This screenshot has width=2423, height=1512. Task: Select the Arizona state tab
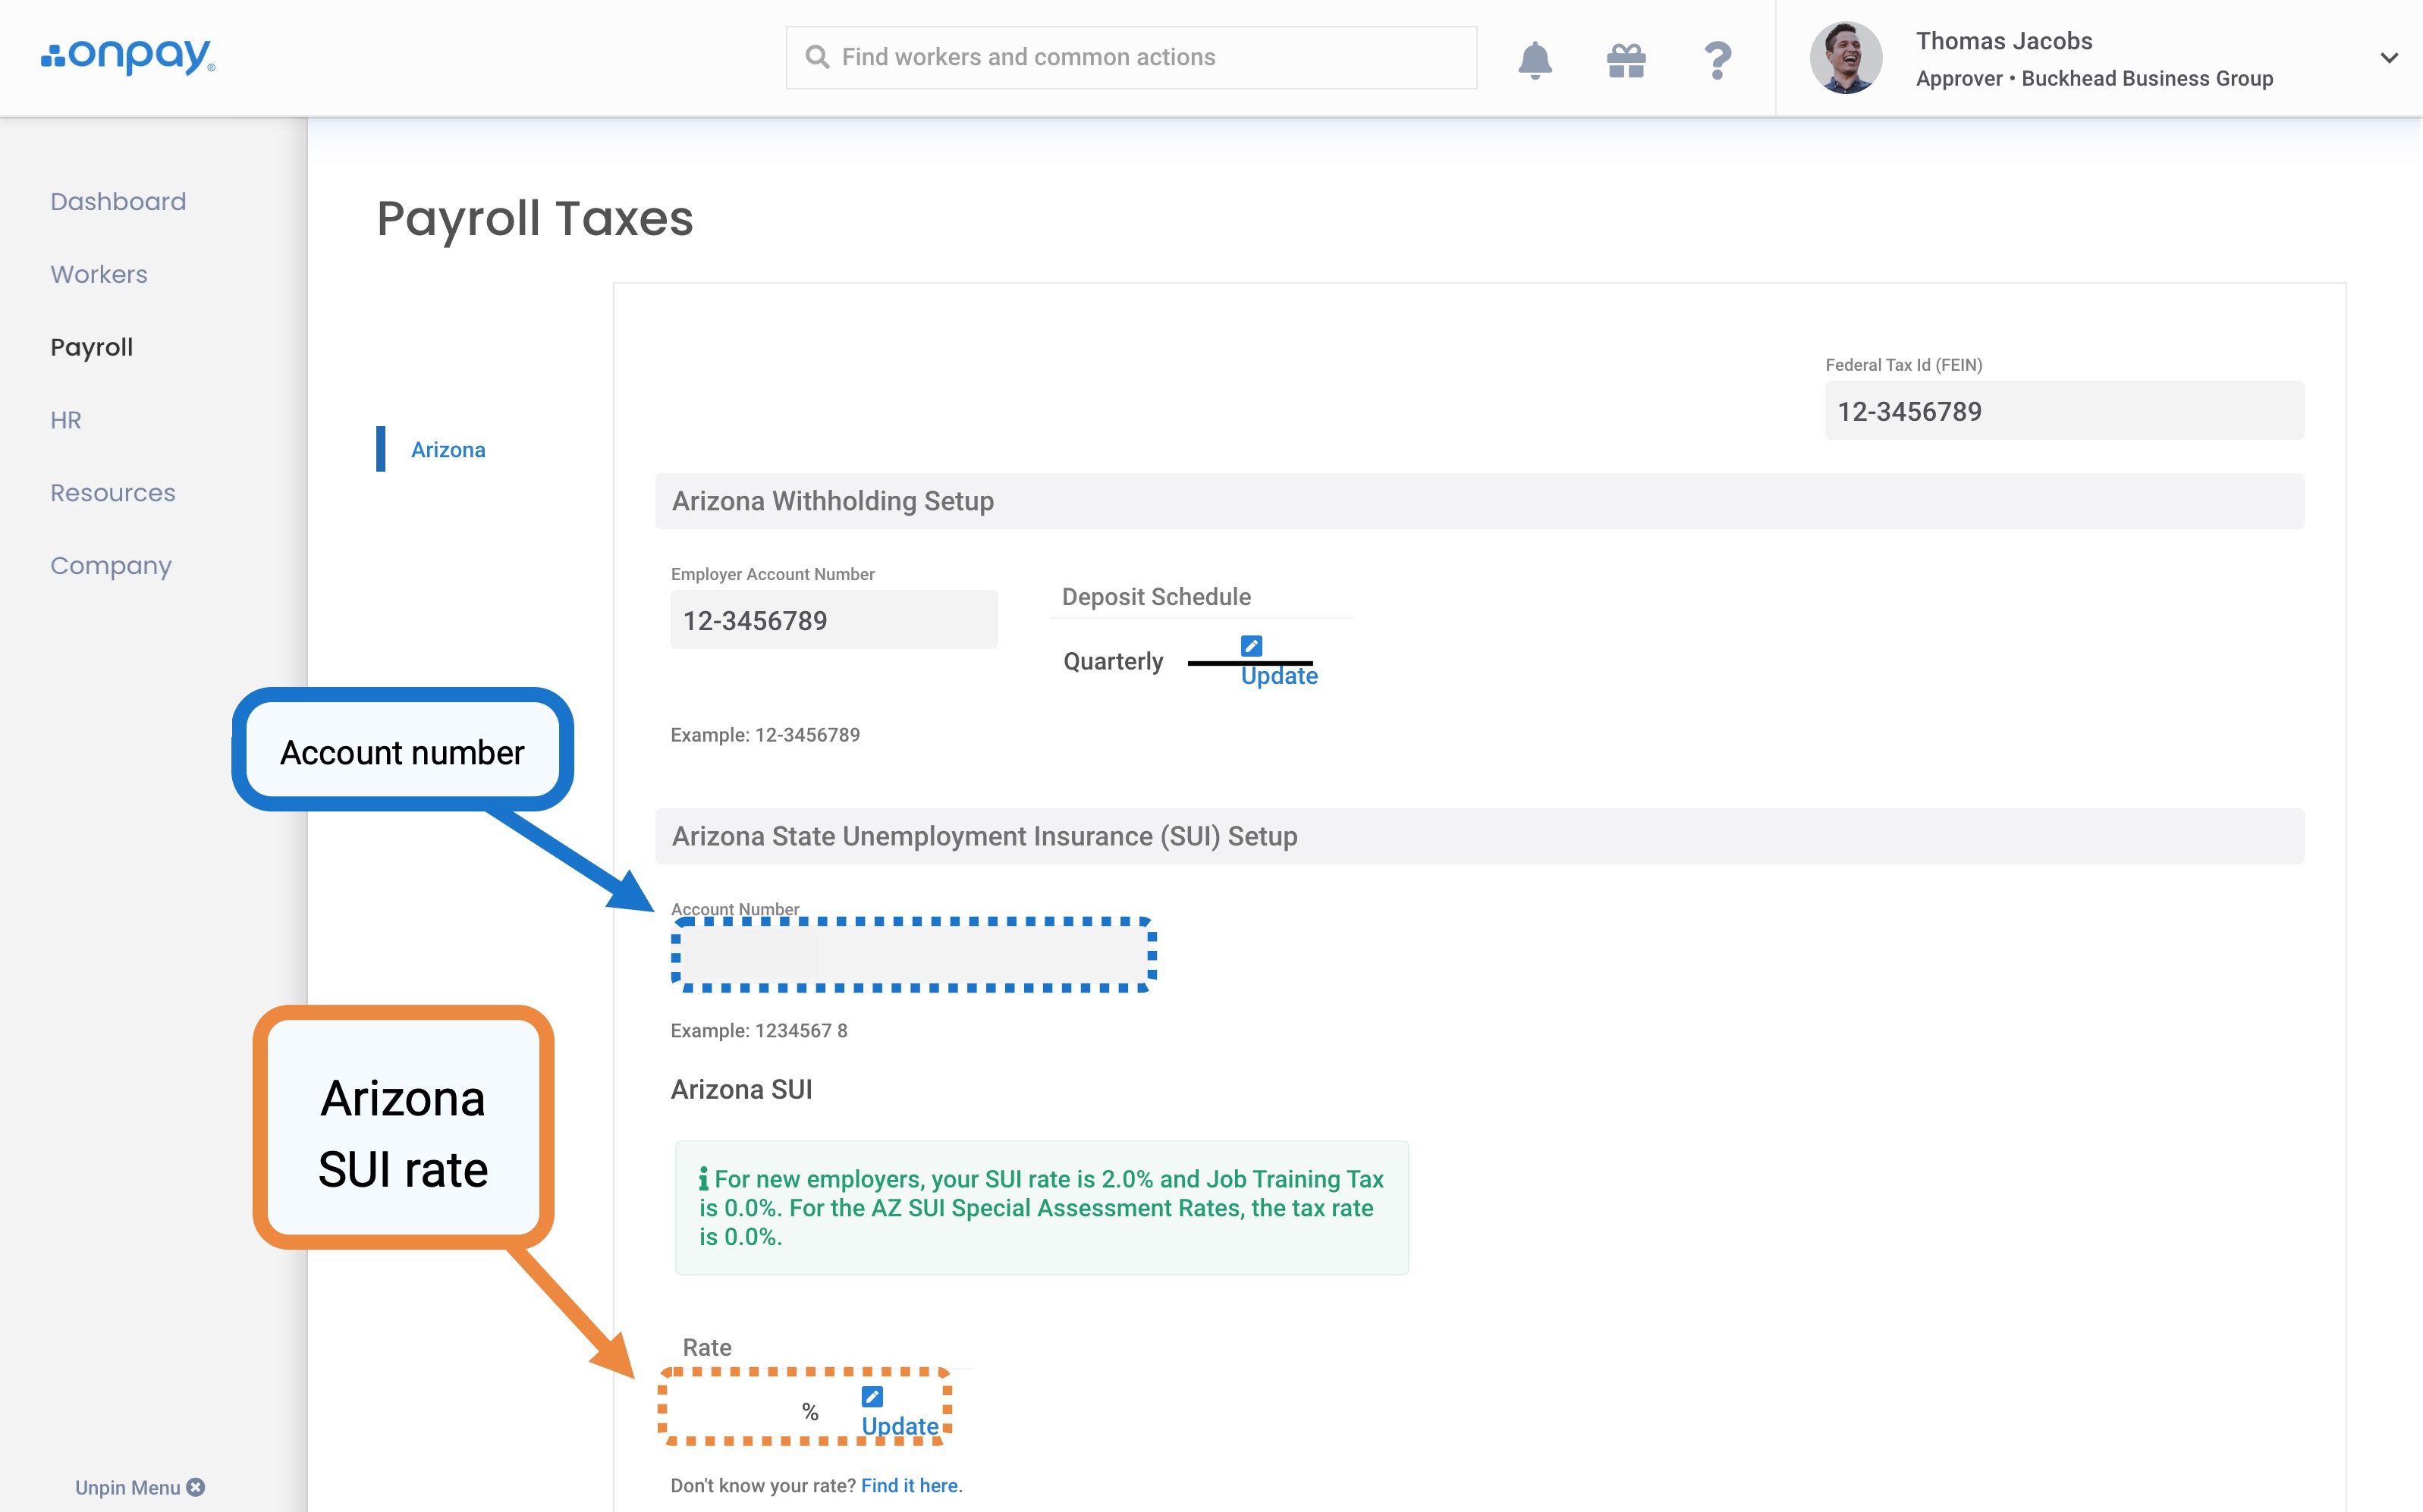(x=448, y=450)
